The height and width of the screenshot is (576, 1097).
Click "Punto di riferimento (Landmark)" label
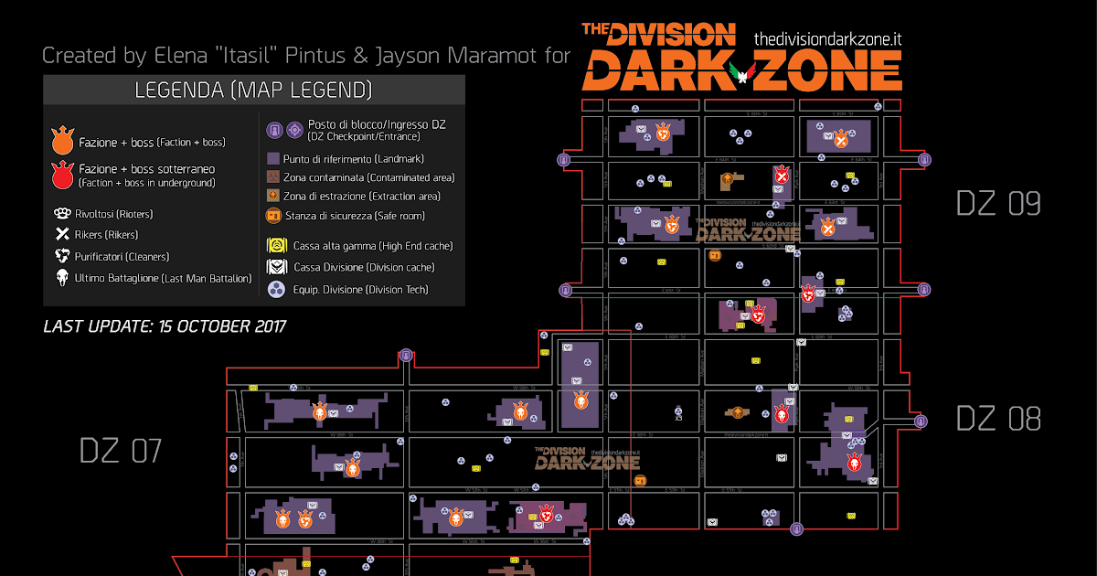point(355,159)
